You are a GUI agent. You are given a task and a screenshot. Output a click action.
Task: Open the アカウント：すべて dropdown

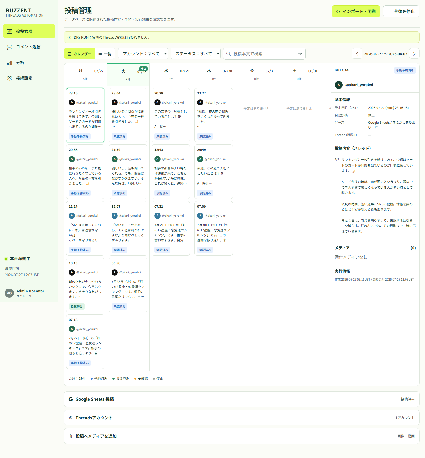tap(143, 53)
